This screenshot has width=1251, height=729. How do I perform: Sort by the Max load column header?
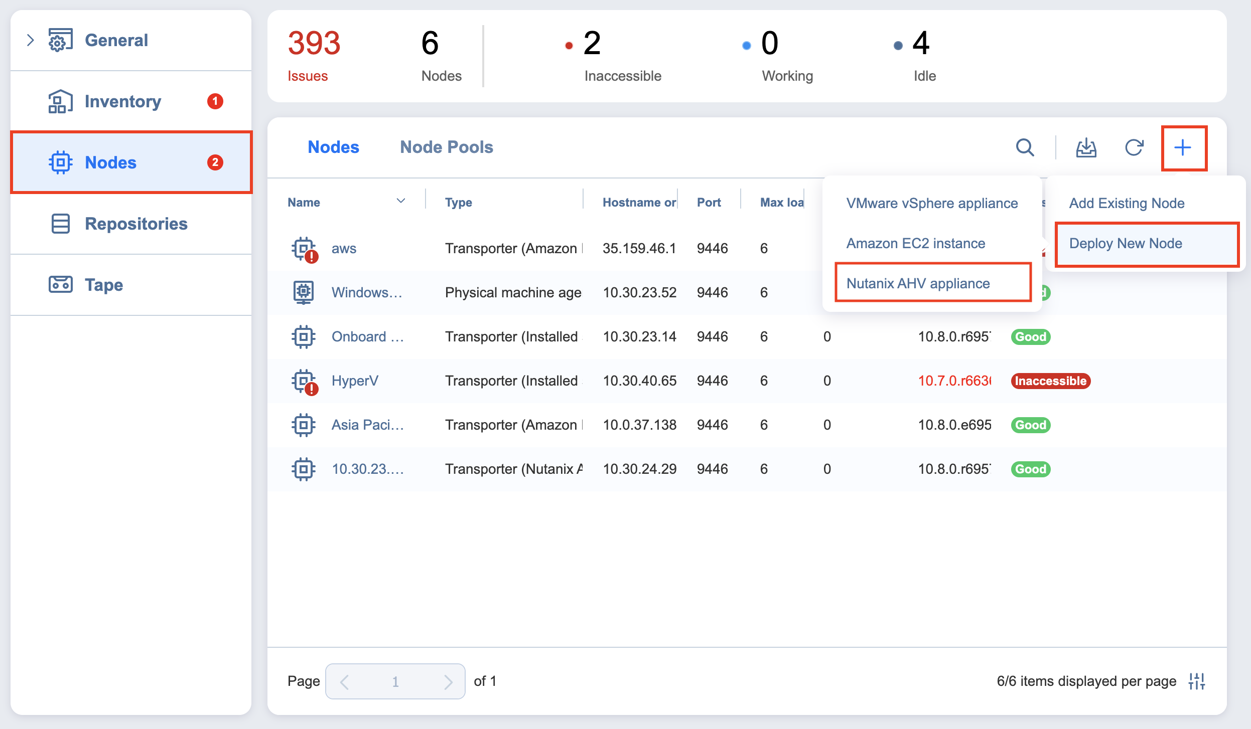pos(782,202)
